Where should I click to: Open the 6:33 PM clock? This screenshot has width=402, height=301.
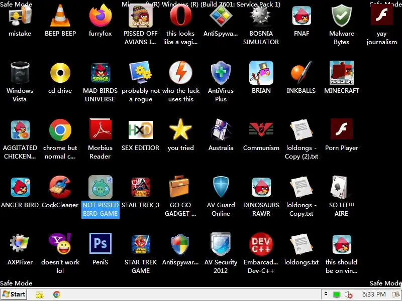click(x=374, y=294)
